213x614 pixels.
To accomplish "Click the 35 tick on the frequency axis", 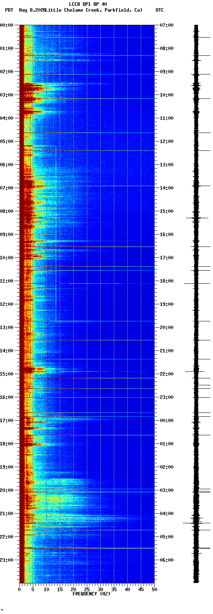I will click(x=114, y=590).
